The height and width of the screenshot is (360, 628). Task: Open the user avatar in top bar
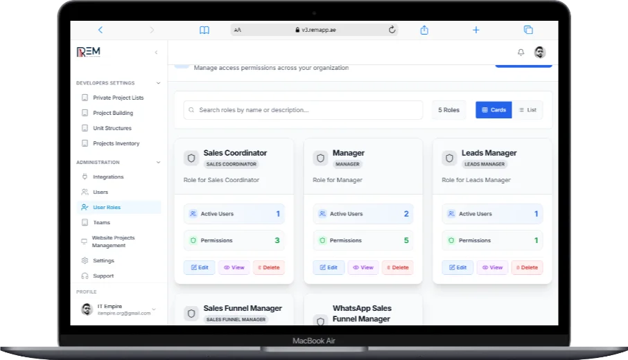(540, 53)
